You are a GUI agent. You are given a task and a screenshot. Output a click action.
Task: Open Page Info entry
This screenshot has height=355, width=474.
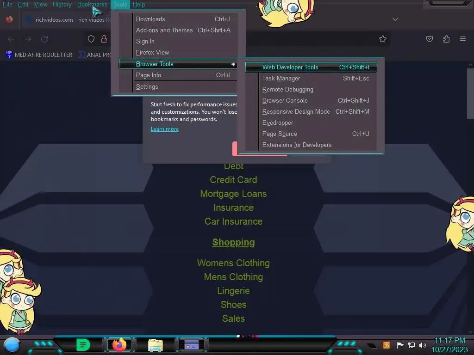[183, 75]
